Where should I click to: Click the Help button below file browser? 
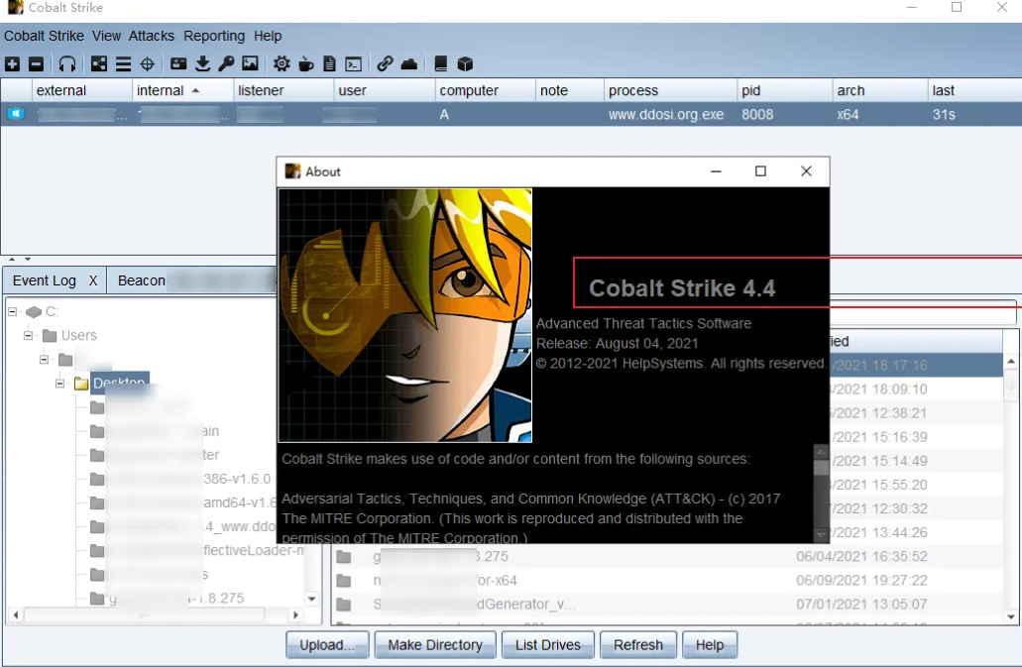(710, 645)
